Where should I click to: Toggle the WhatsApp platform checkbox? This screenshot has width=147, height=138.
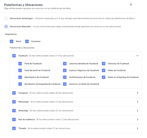point(14,111)
